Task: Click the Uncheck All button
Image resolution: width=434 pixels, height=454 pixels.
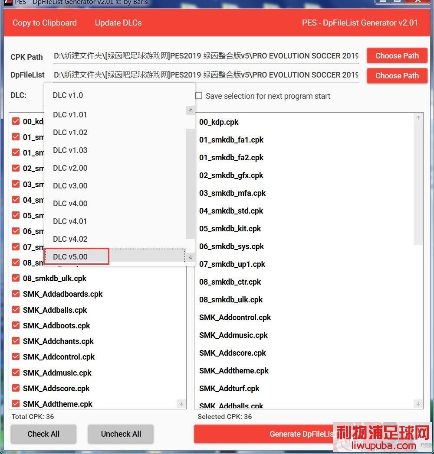Action: tap(121, 434)
